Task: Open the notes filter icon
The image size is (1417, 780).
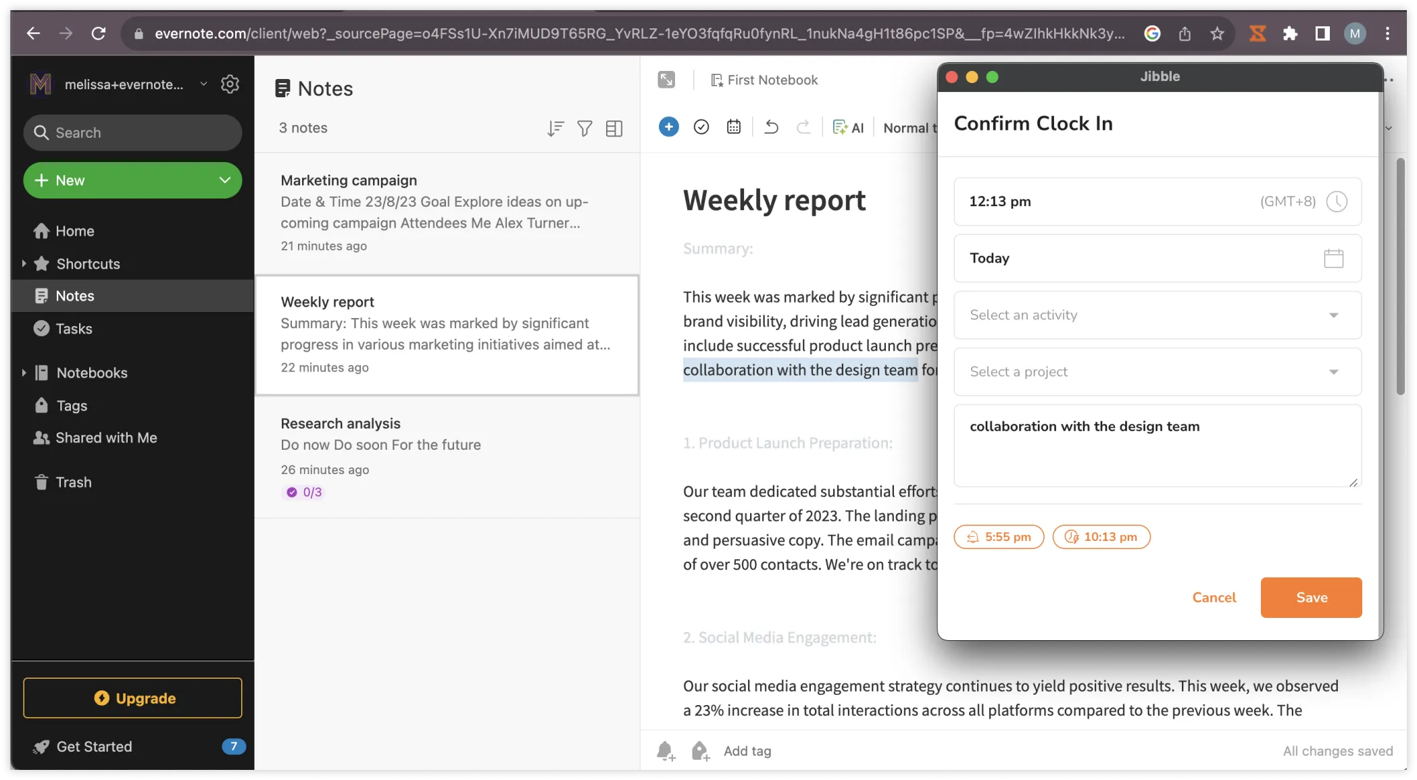Action: pyautogui.click(x=585, y=128)
